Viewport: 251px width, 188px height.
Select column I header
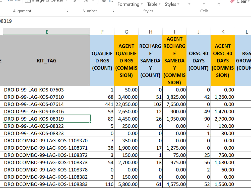(x=174, y=32)
